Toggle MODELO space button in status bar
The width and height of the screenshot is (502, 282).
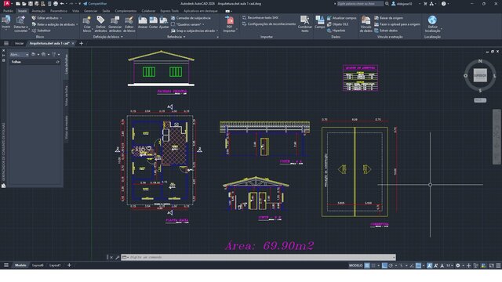[355, 266]
